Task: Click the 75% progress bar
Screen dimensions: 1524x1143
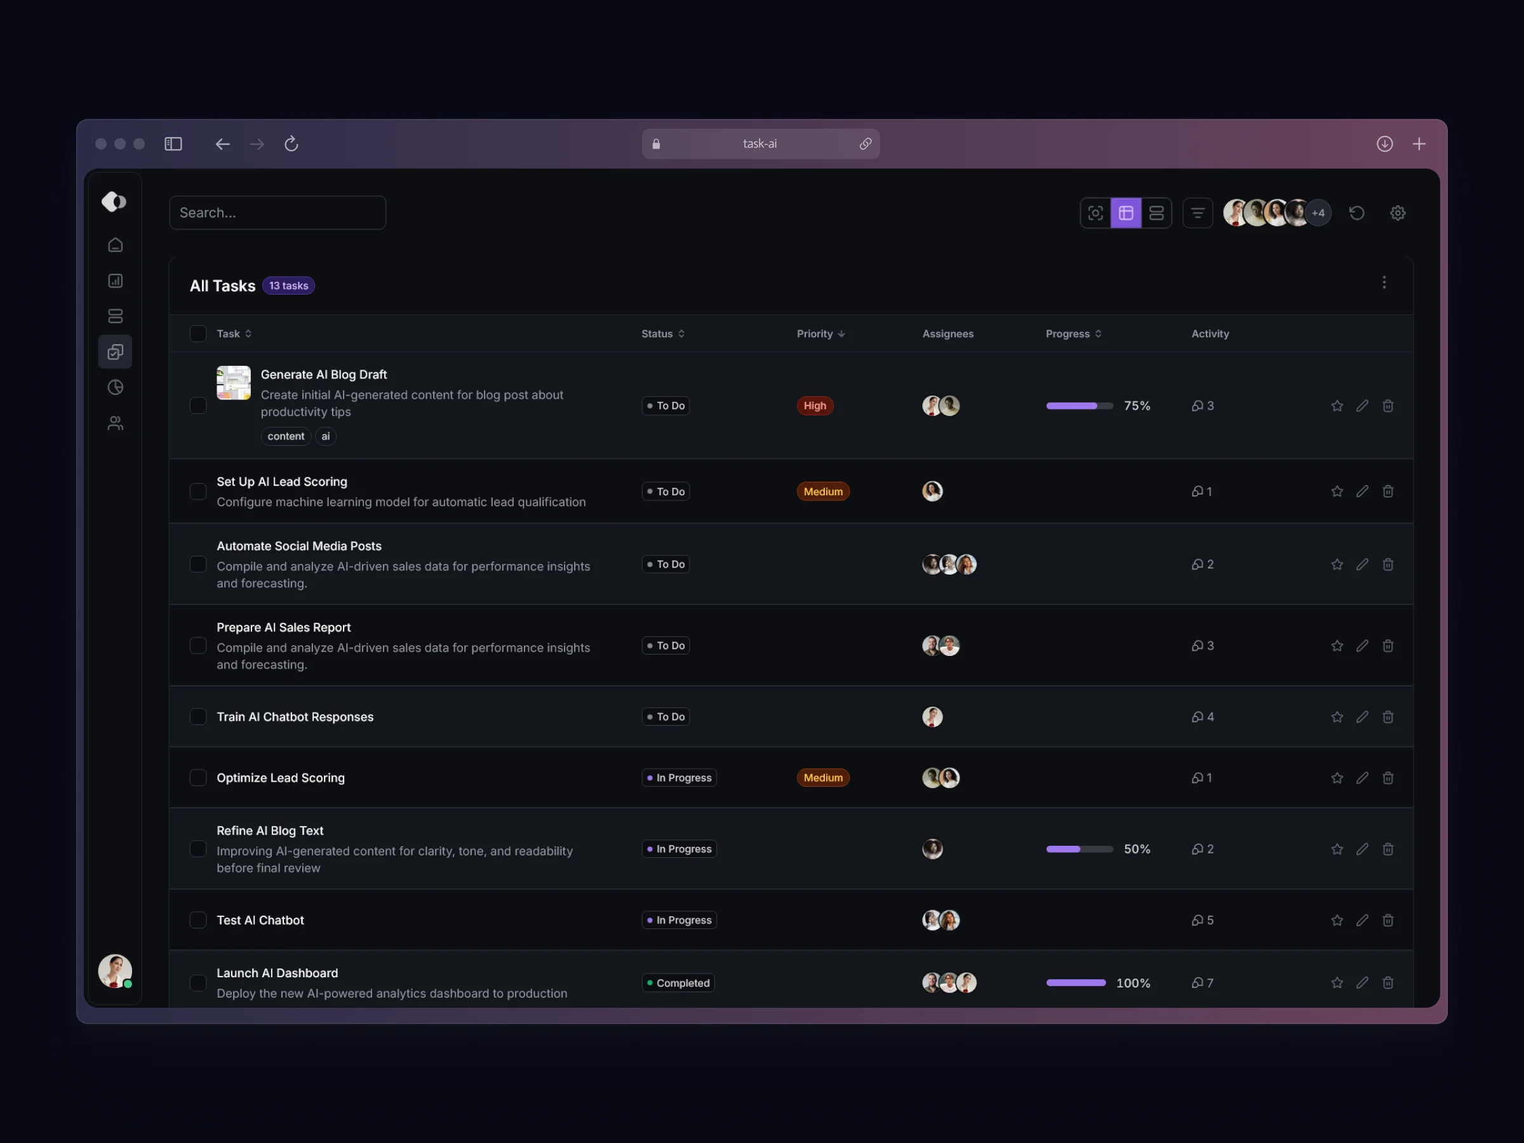Action: [1079, 406]
